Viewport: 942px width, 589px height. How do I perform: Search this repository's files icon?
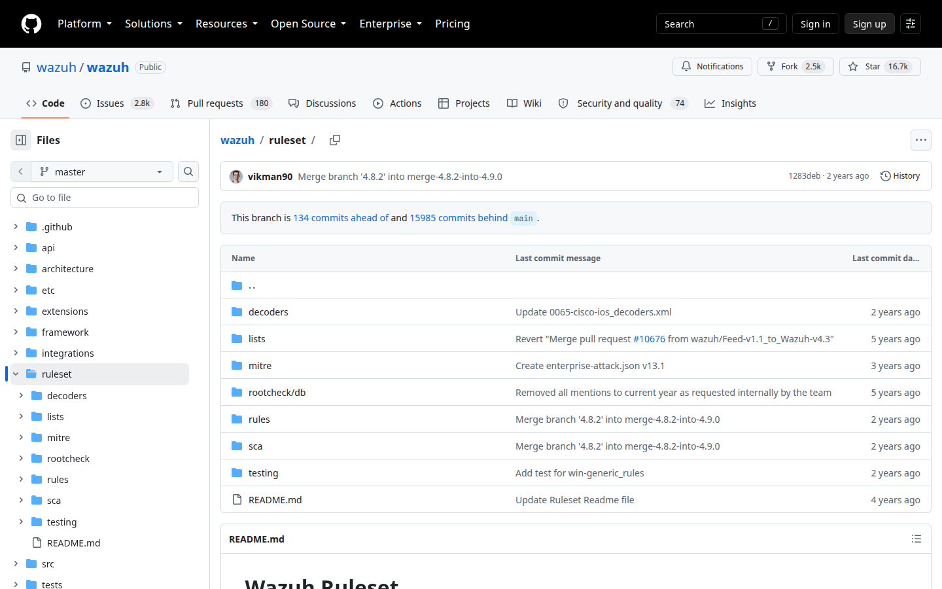click(x=188, y=171)
